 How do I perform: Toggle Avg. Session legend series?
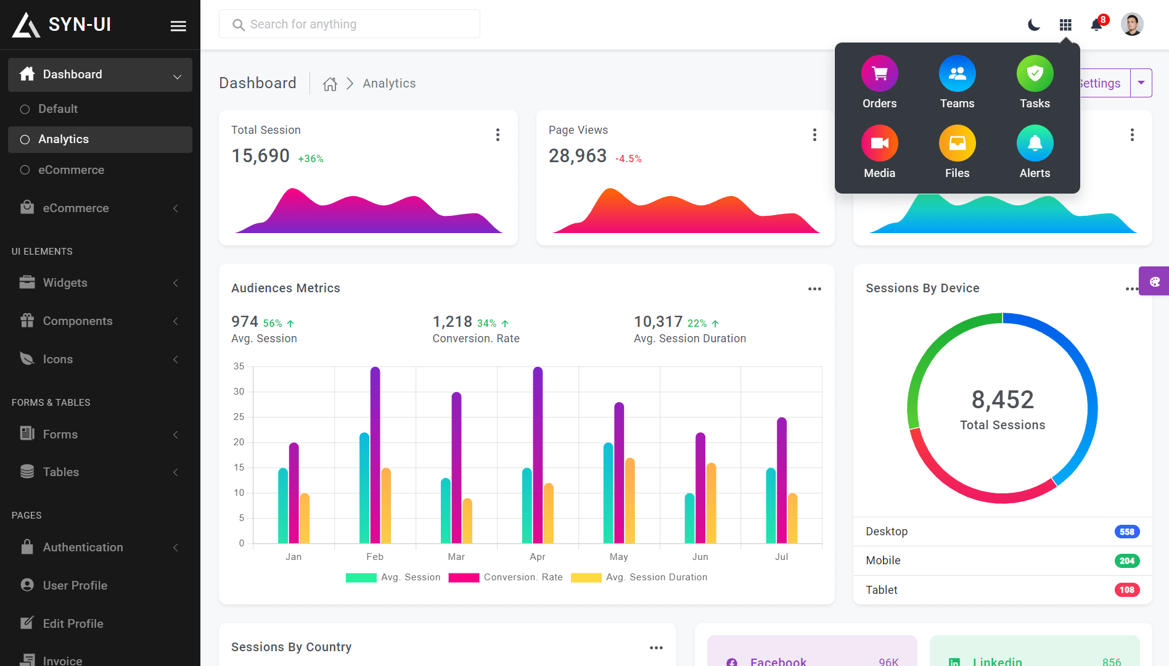pos(393,577)
